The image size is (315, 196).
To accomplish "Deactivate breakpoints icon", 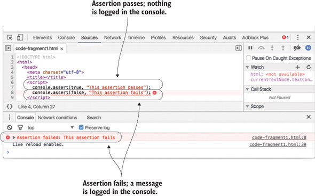I will pos(297,48).
